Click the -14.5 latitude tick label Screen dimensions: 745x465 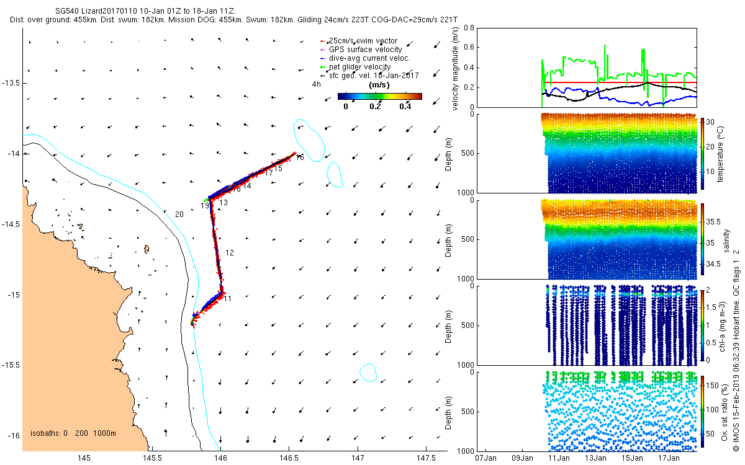[x=11, y=224]
